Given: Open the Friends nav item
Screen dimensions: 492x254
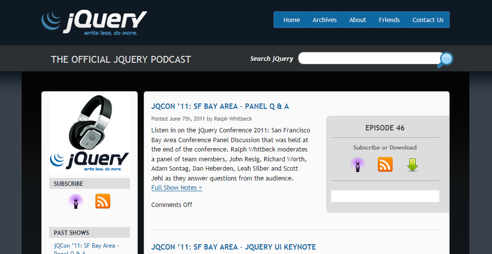Looking at the screenshot, I should pos(389,20).
